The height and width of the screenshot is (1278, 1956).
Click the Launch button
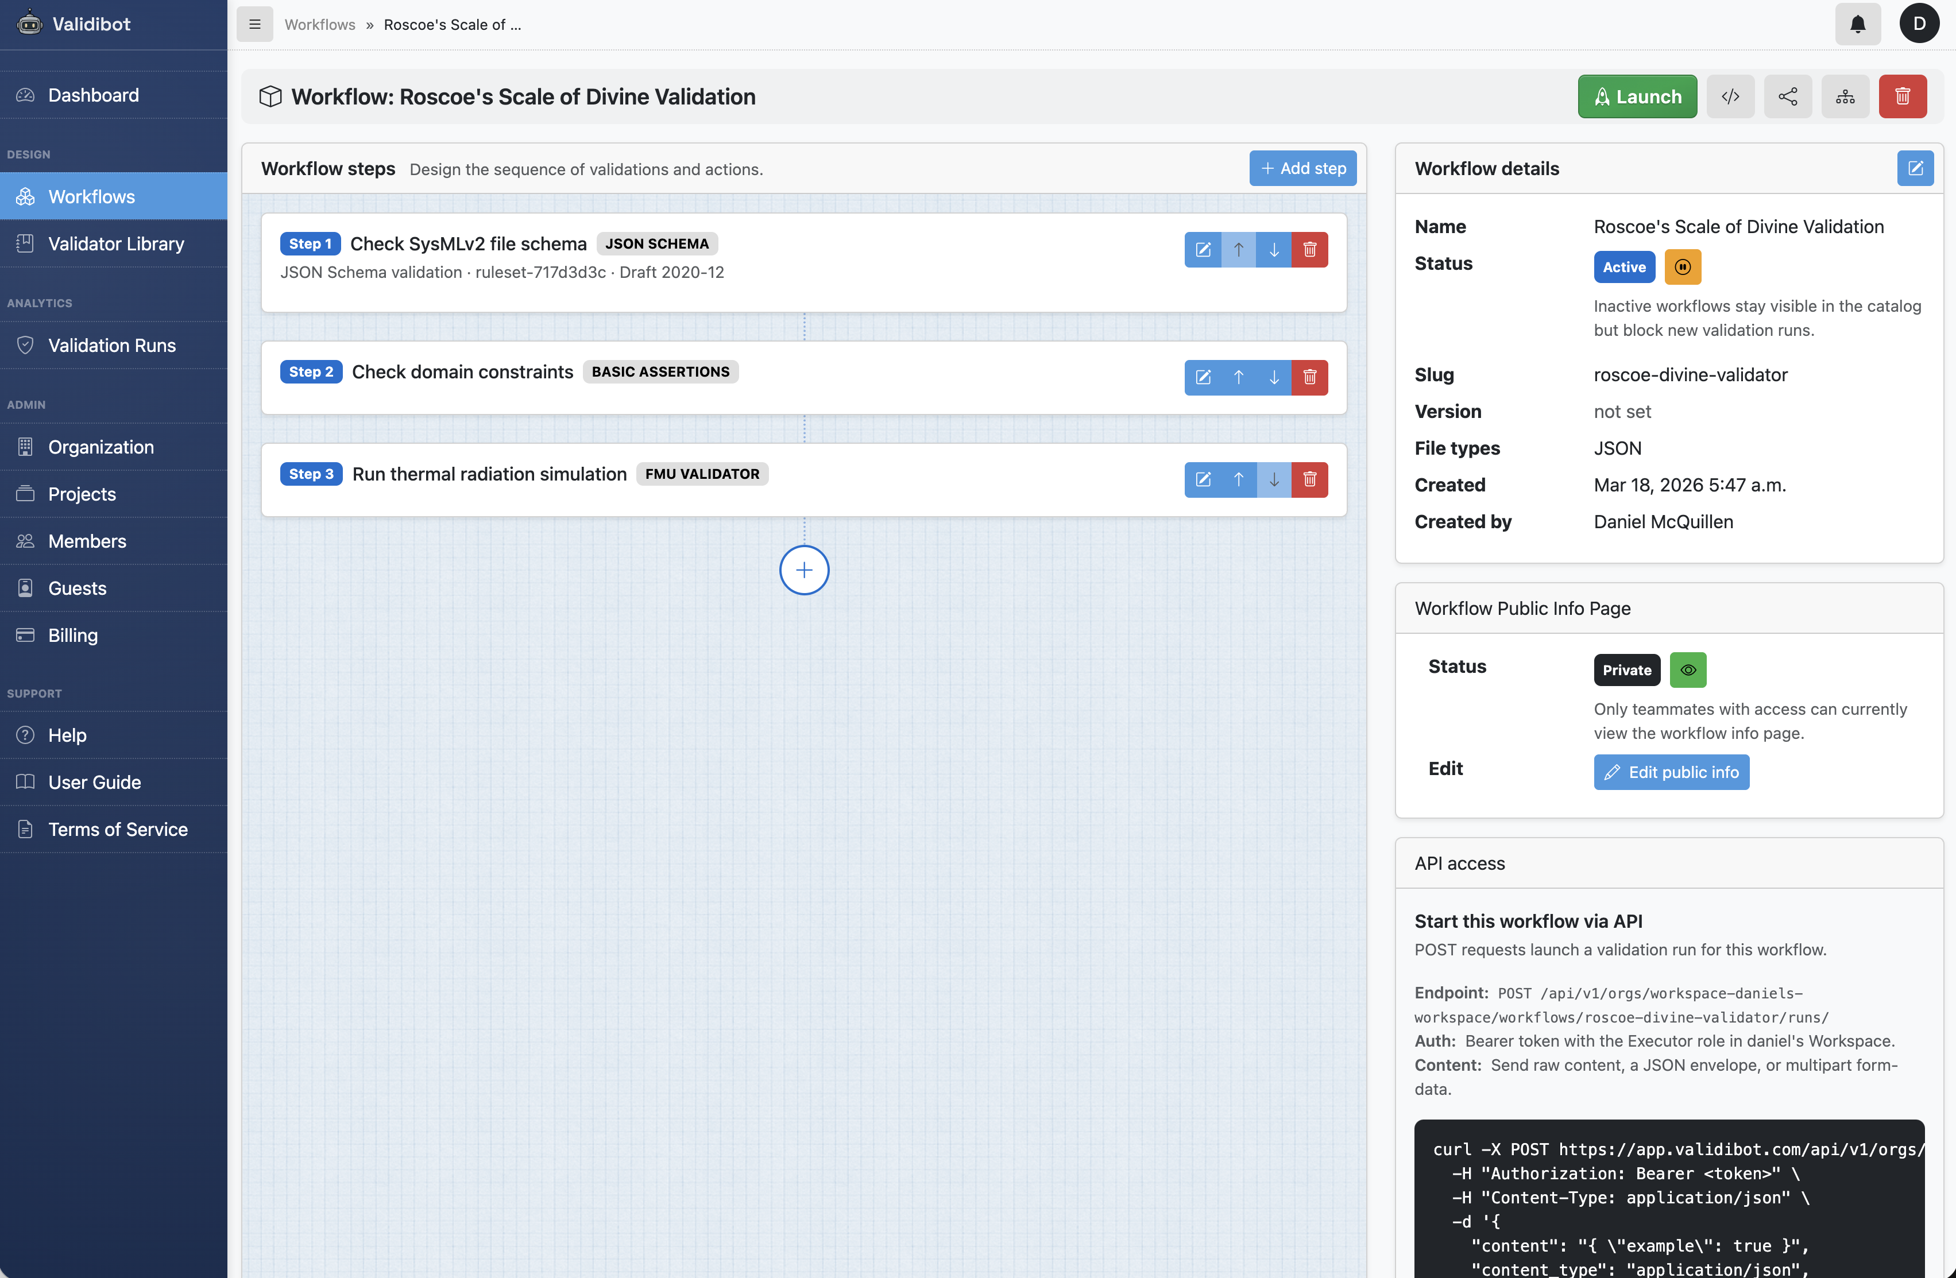point(1636,96)
